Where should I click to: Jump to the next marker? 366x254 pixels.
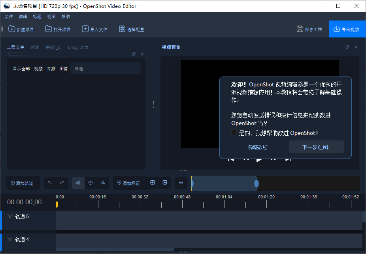pyautogui.click(x=165, y=183)
